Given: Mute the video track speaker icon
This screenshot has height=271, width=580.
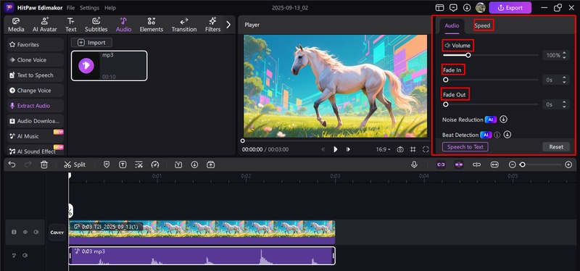Looking at the screenshot, I should (36, 232).
